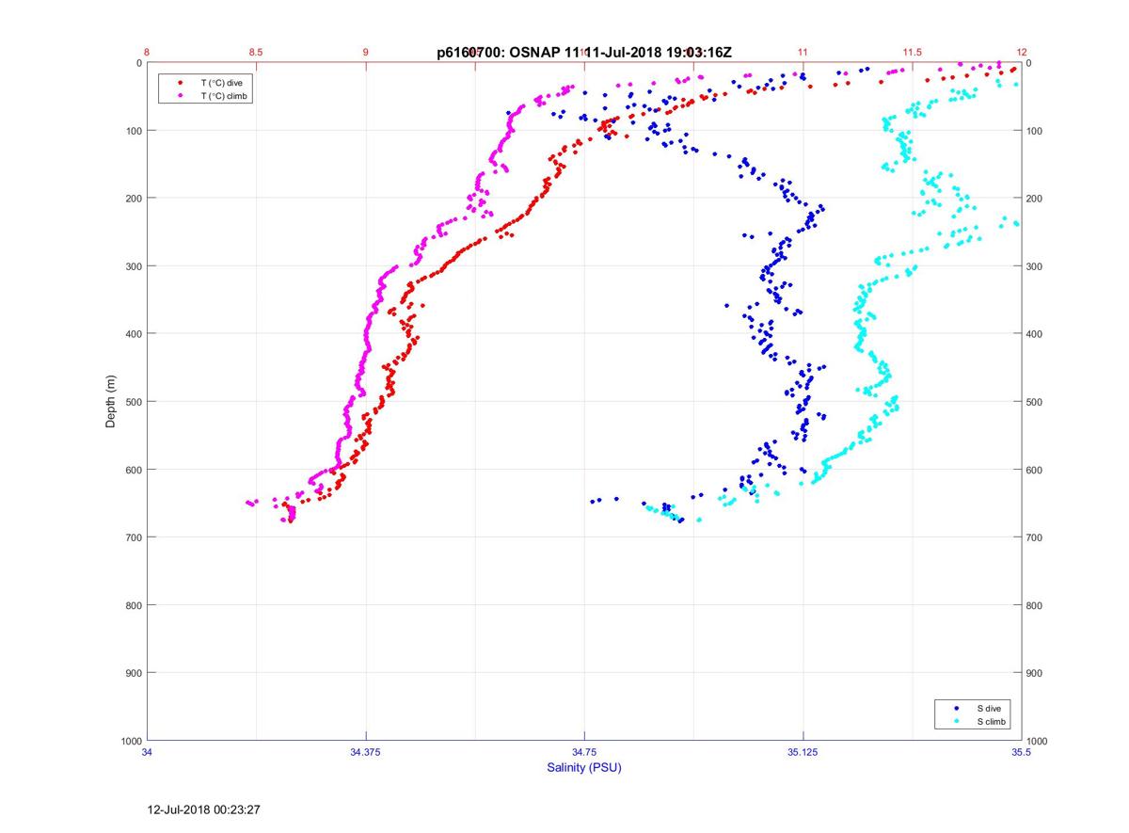1129x833 pixels.
Task: Click salinity tick label '35.5'
Action: coord(1022,752)
